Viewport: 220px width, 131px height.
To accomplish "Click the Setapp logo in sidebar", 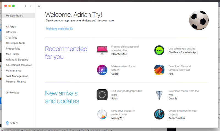I will pos(12,123).
